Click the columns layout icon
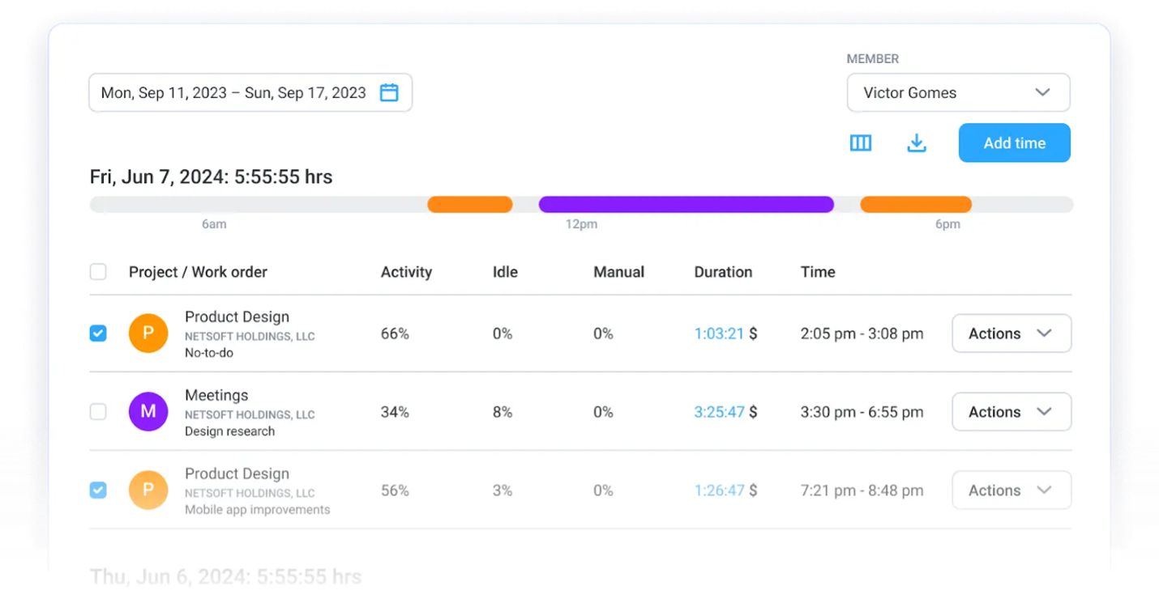This screenshot has height=603, width=1159. [x=860, y=143]
